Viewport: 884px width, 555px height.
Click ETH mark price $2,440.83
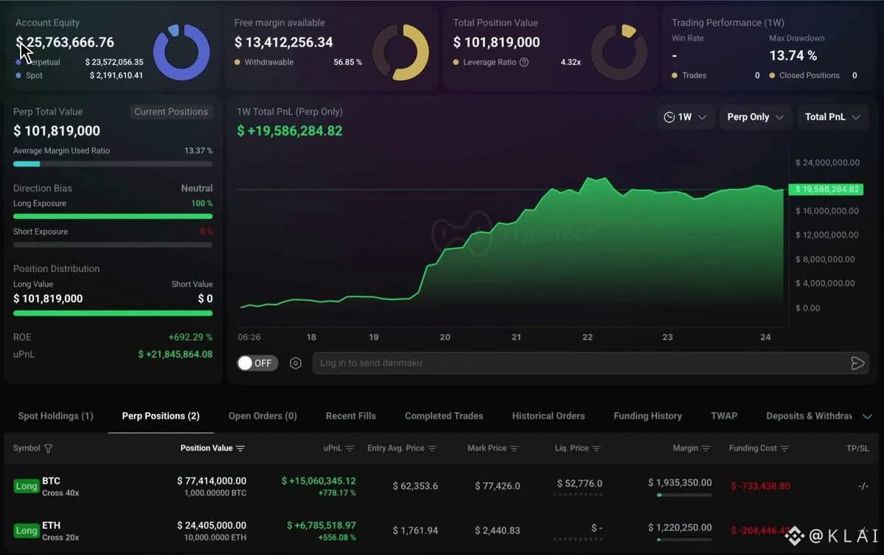tap(497, 530)
